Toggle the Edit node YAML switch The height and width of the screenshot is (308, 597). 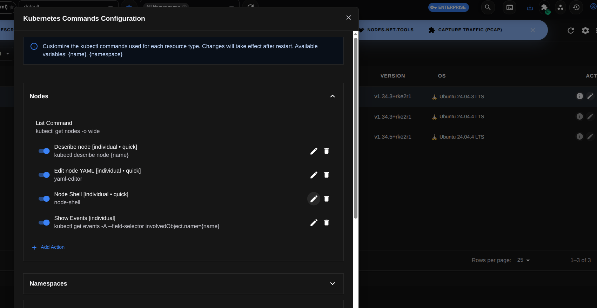44,175
